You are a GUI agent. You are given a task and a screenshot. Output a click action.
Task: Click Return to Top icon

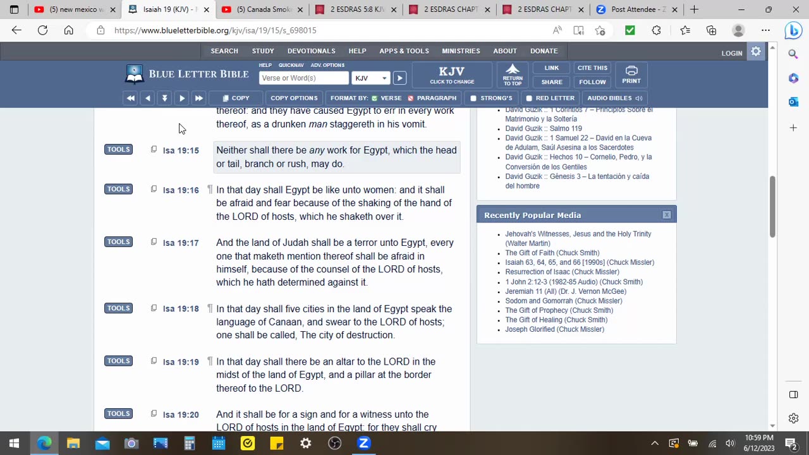(513, 75)
